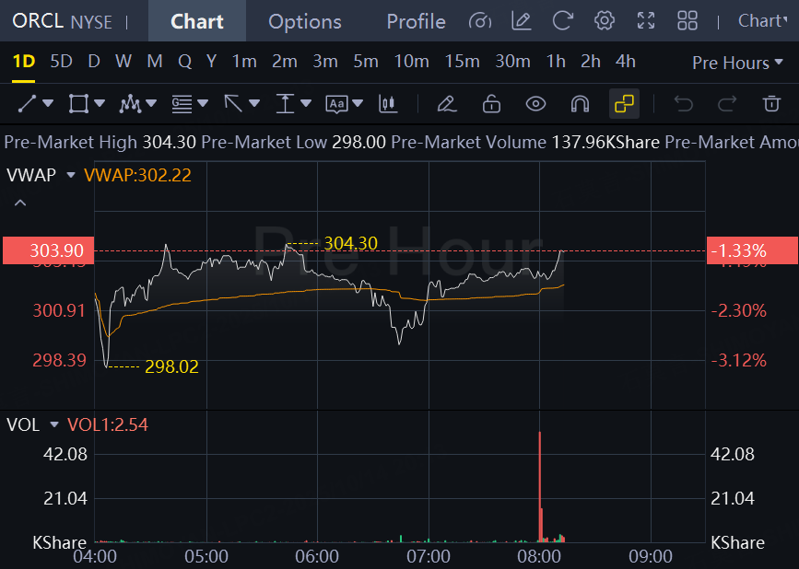Open the Profile tab
The image size is (799, 569).
coord(416,21)
